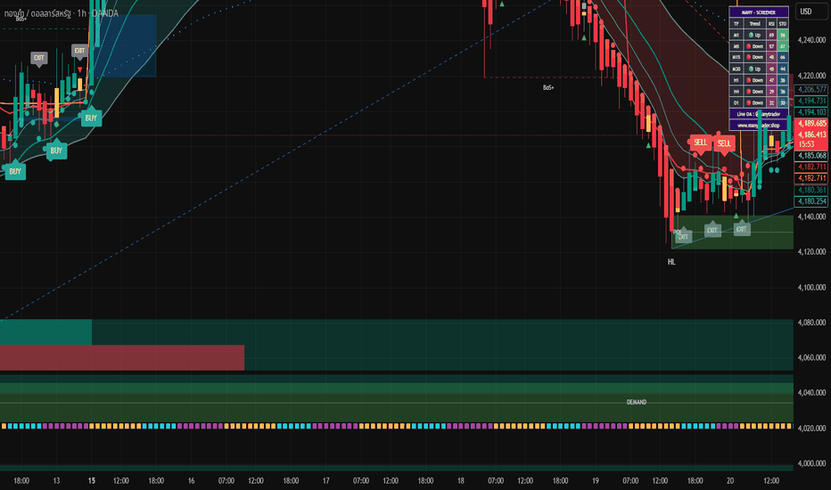Click the 4,180.254 price axis label
Viewport: 831px width, 490px height.
812,201
